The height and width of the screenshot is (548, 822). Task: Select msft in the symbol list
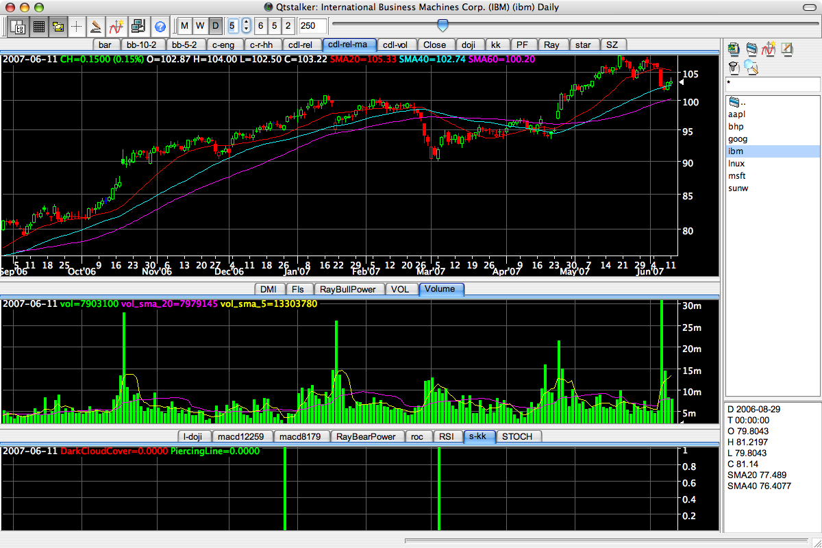tap(736, 176)
